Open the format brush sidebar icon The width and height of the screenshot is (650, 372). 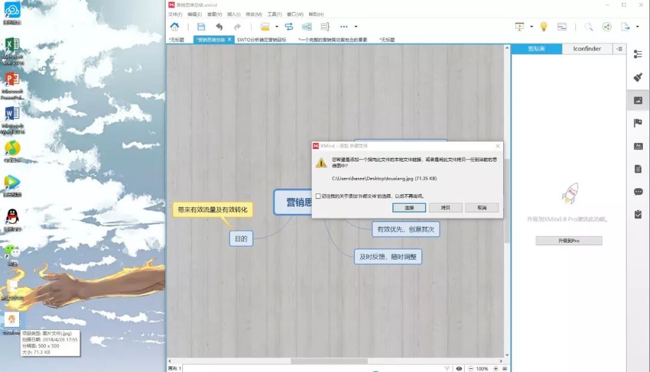point(638,77)
